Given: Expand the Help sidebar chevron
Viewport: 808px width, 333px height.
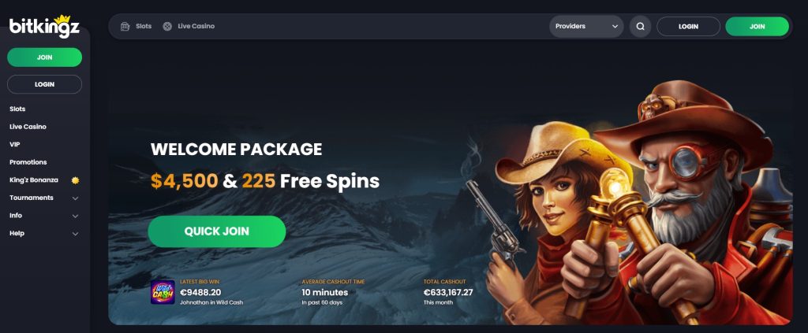Looking at the screenshot, I should pyautogui.click(x=75, y=234).
